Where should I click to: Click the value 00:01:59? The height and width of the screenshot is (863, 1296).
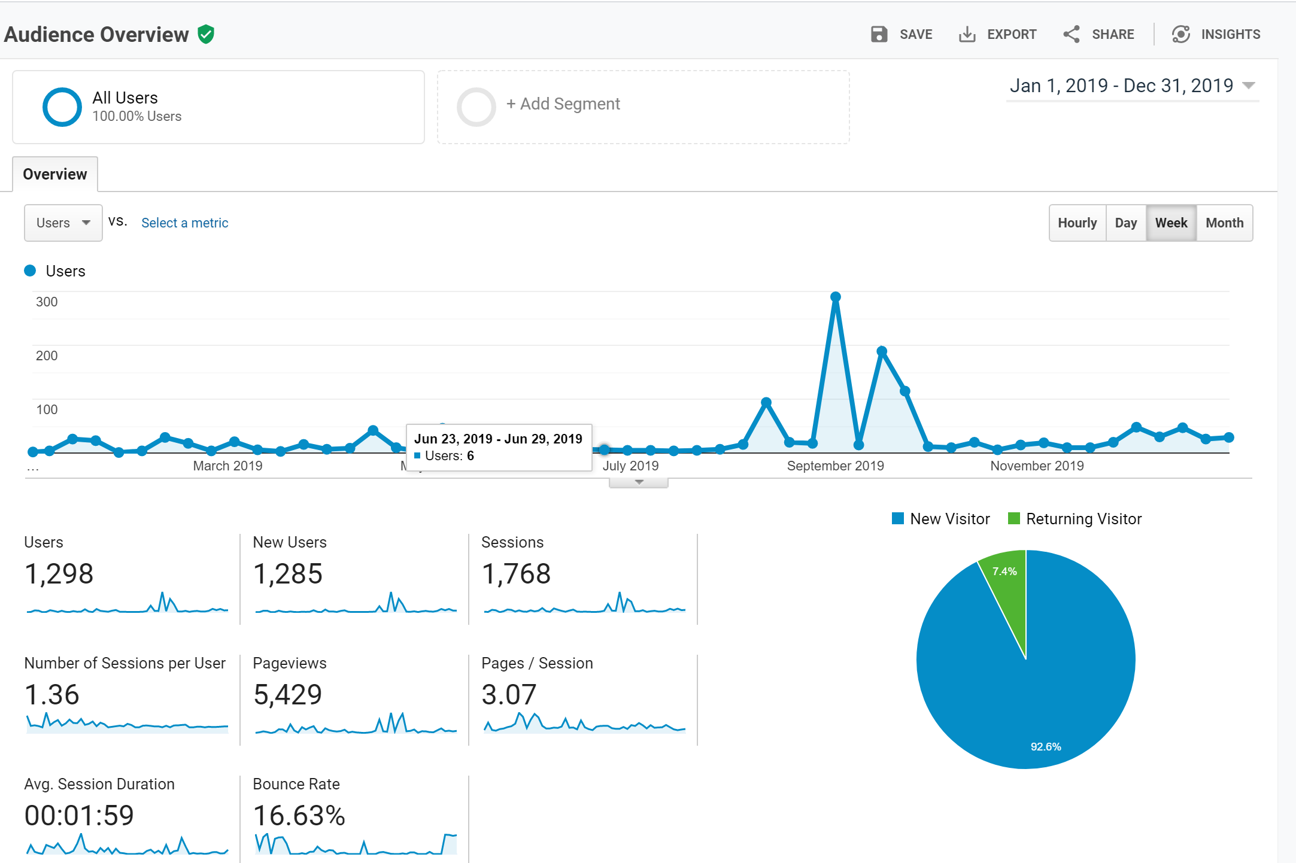click(x=79, y=815)
